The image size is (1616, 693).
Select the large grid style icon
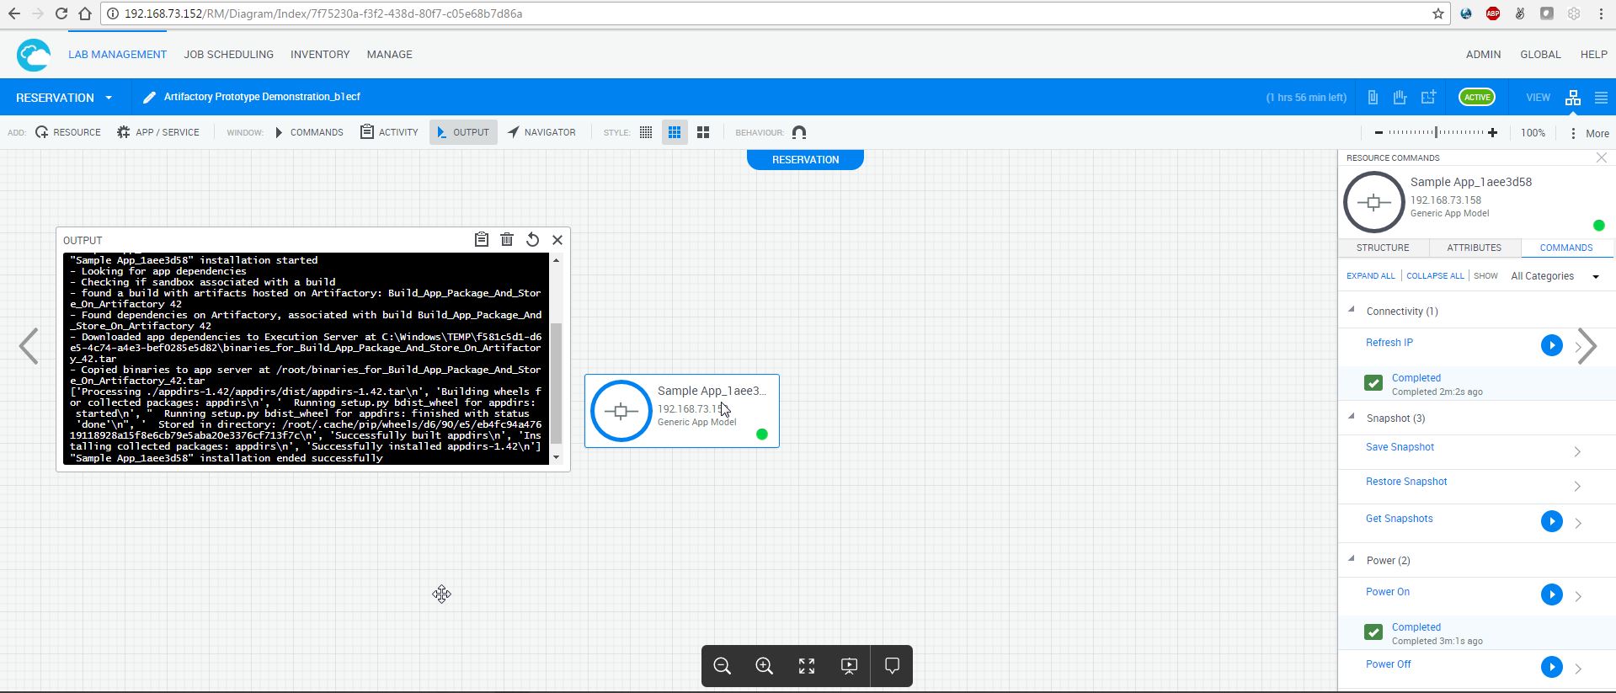point(703,132)
